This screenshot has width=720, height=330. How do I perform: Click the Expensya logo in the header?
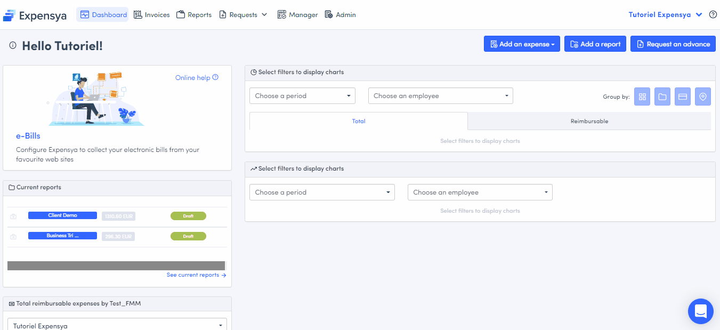[35, 15]
